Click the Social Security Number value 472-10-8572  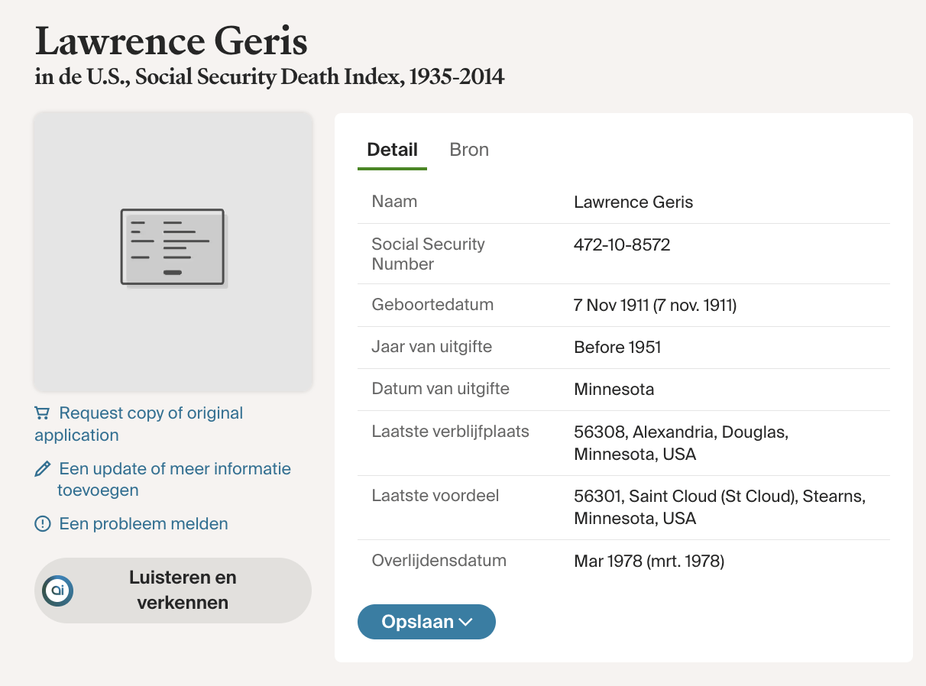point(621,245)
